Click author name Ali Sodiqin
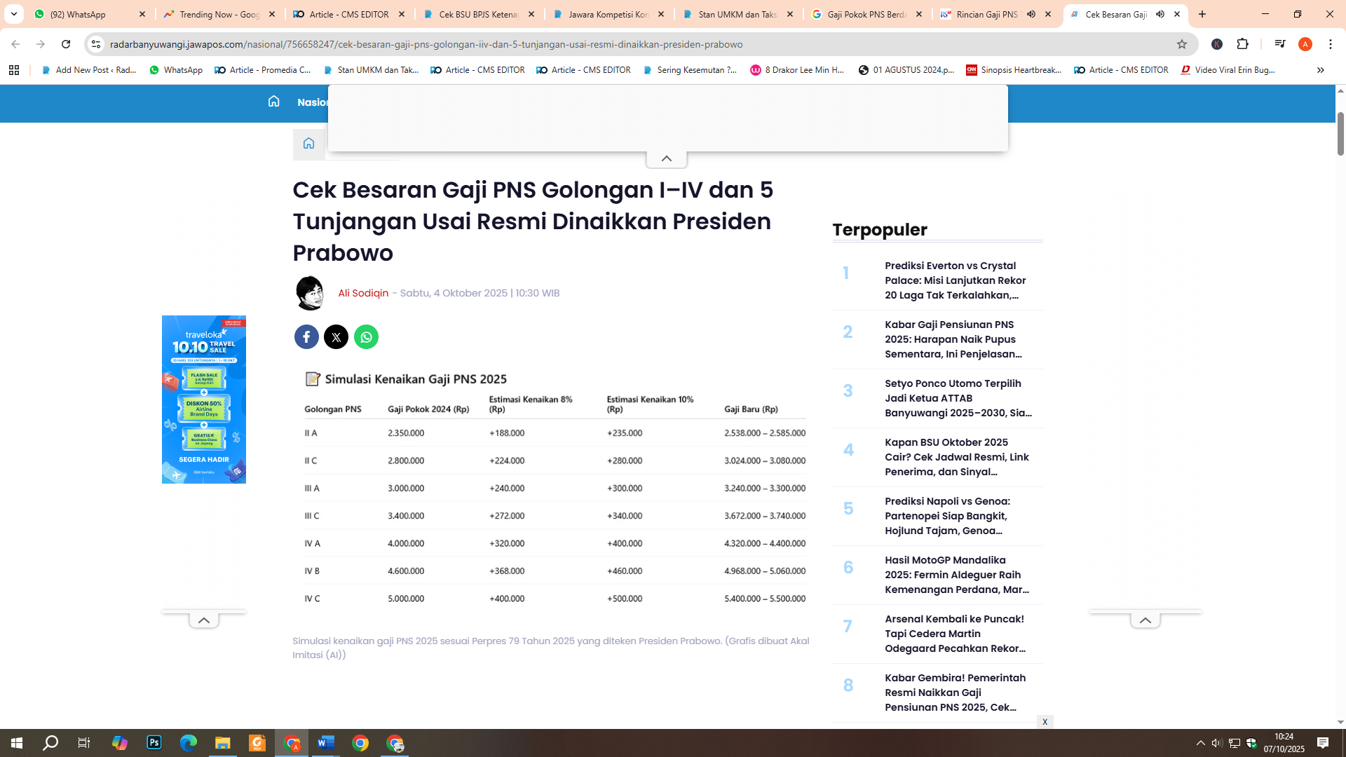Image resolution: width=1346 pixels, height=757 pixels. coord(363,293)
